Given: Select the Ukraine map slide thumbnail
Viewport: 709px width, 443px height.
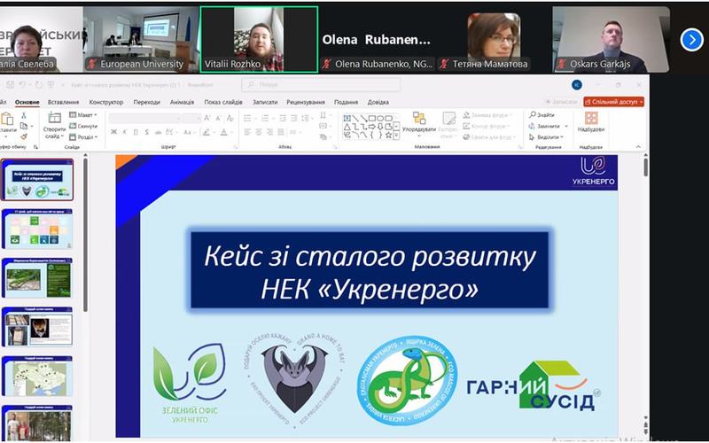Looking at the screenshot, I should click(37, 376).
